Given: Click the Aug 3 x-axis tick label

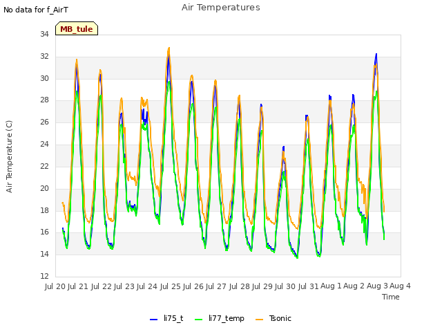Looking at the screenshot, I should (377, 286).
